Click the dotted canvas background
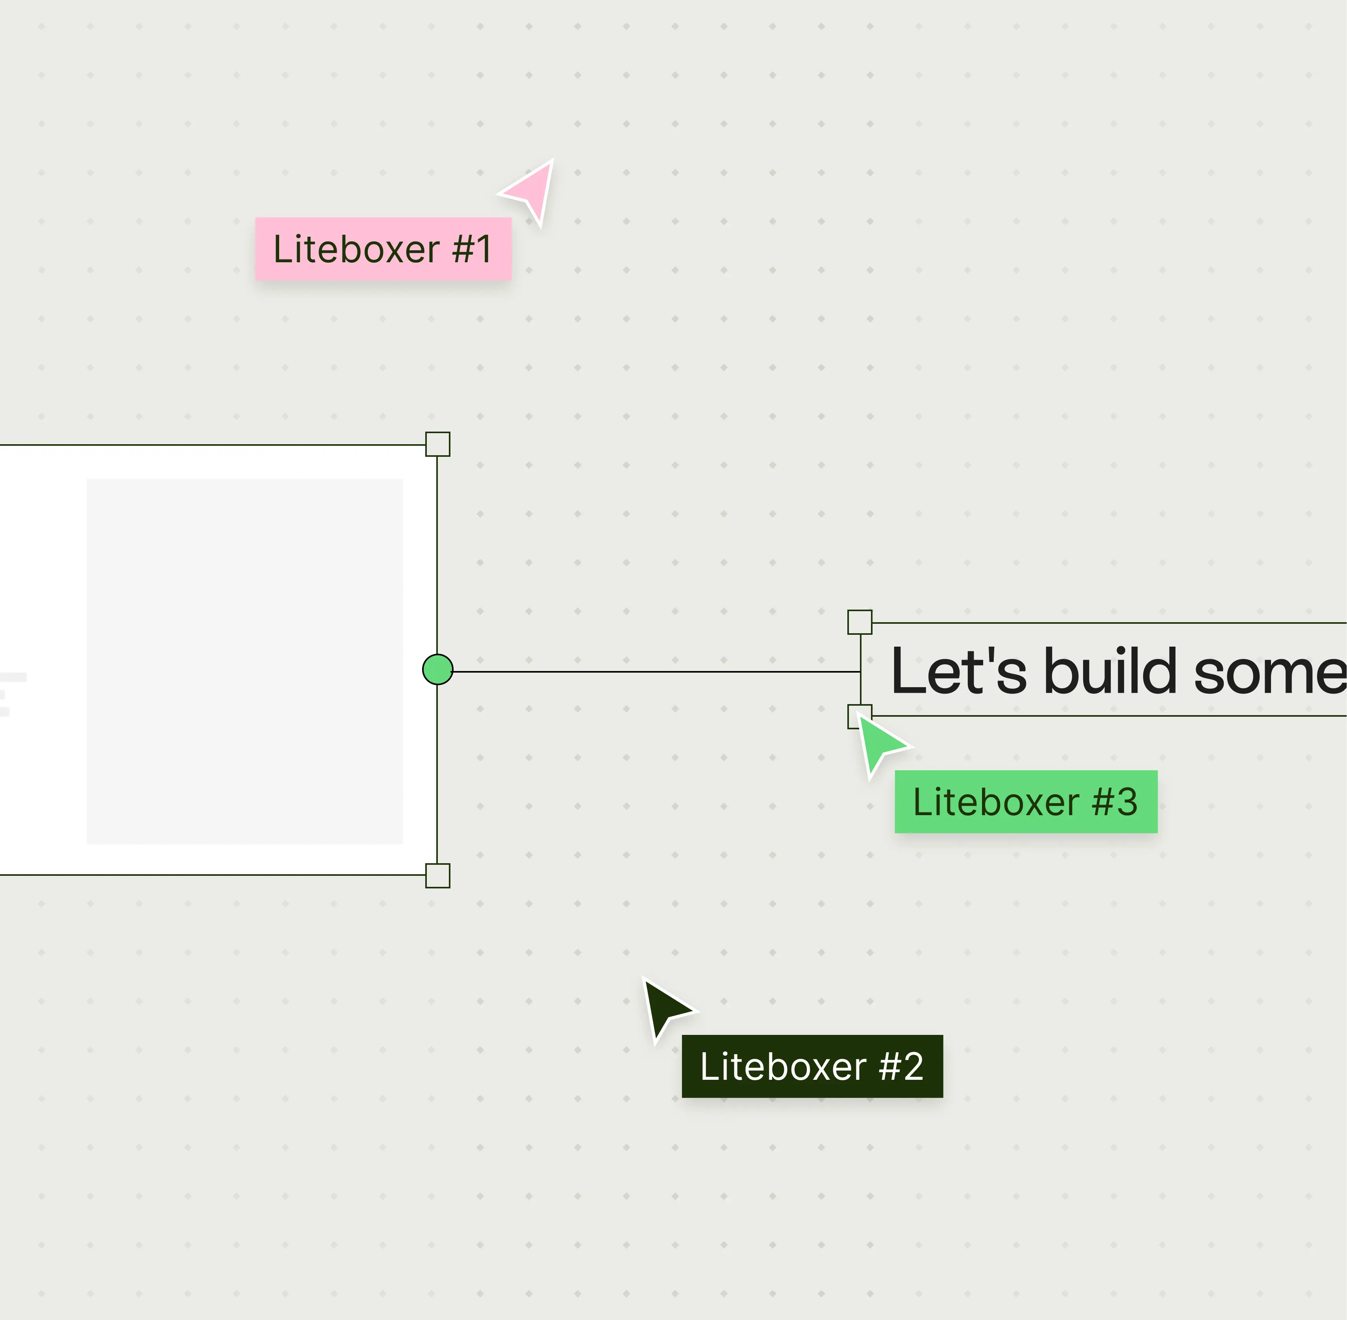The height and width of the screenshot is (1320, 1347). pyautogui.click(x=1040, y=277)
